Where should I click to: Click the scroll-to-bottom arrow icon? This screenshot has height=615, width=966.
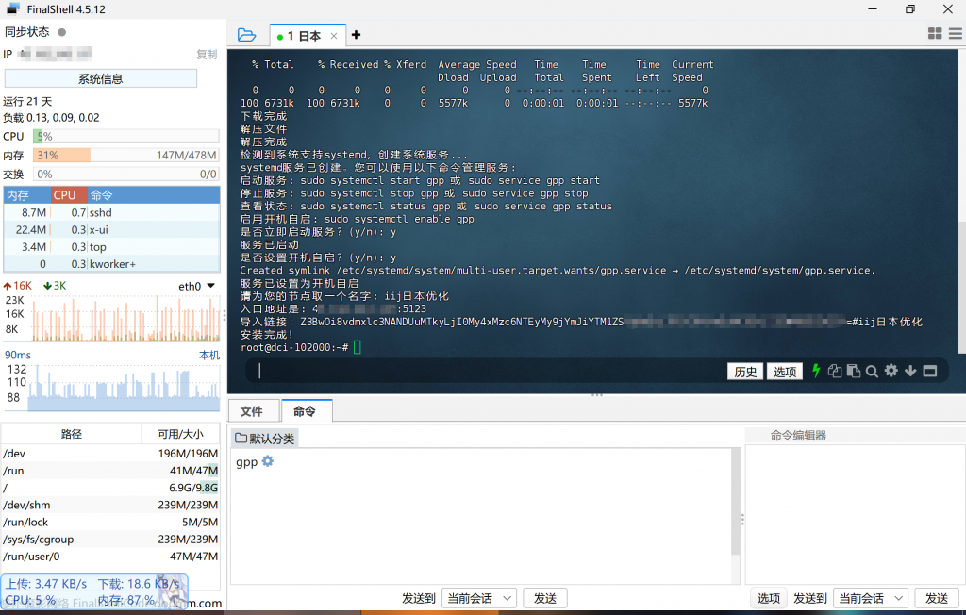(x=910, y=371)
